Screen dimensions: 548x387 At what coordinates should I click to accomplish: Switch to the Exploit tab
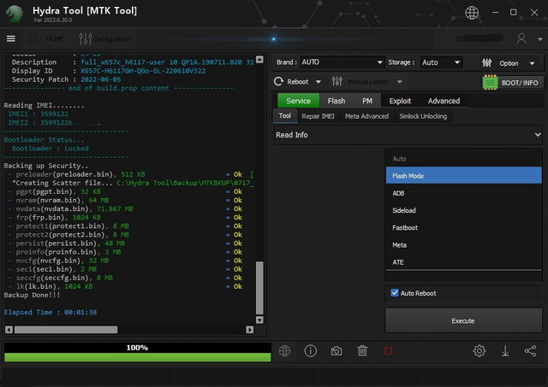point(400,101)
